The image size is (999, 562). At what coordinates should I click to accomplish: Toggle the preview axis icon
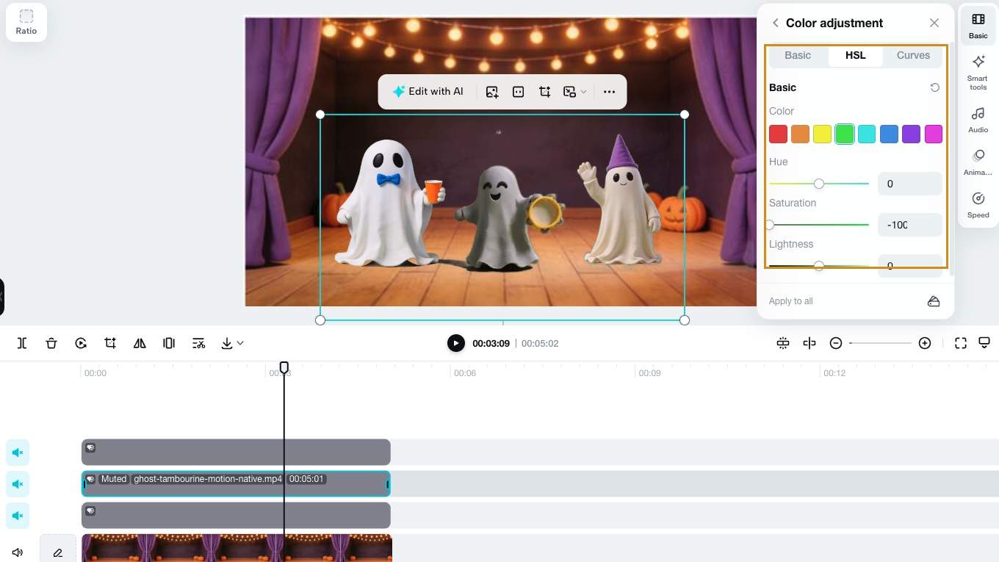(x=809, y=343)
